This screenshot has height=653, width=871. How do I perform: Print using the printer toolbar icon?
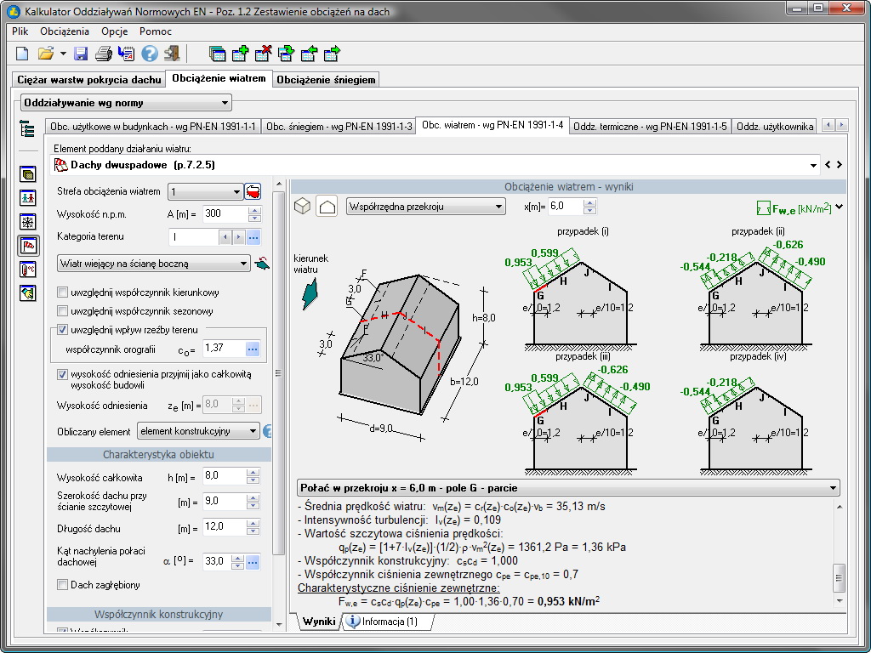point(103,54)
